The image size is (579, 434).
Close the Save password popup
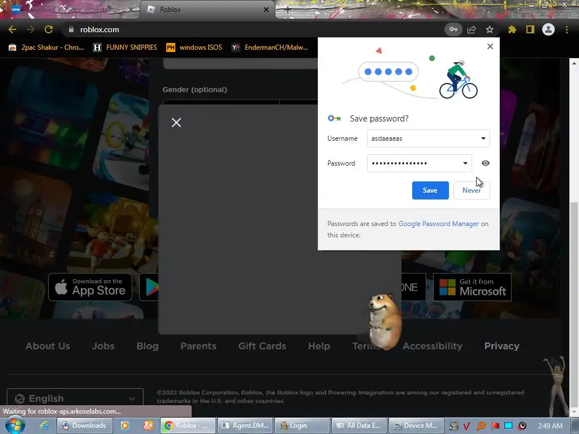(490, 46)
